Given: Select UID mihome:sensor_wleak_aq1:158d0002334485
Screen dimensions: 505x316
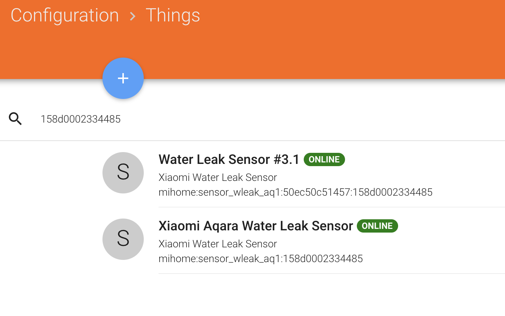Looking at the screenshot, I should (261, 259).
